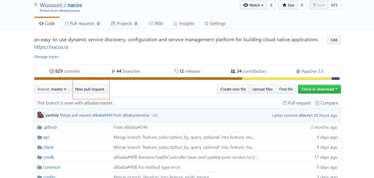
Task: Click the Compare link
Action: click(326, 103)
